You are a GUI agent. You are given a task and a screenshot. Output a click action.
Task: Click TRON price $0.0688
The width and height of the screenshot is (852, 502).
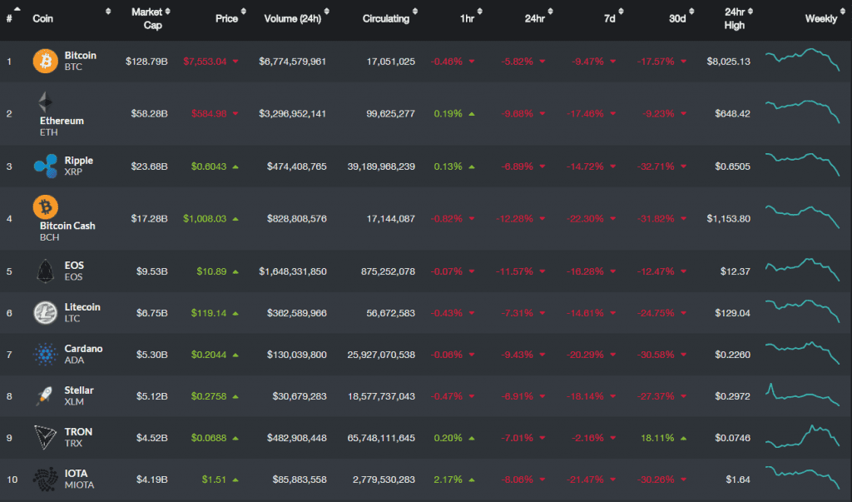[209, 438]
